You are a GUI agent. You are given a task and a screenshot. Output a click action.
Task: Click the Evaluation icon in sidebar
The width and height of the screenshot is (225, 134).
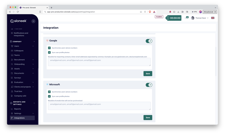click(x=12, y=82)
